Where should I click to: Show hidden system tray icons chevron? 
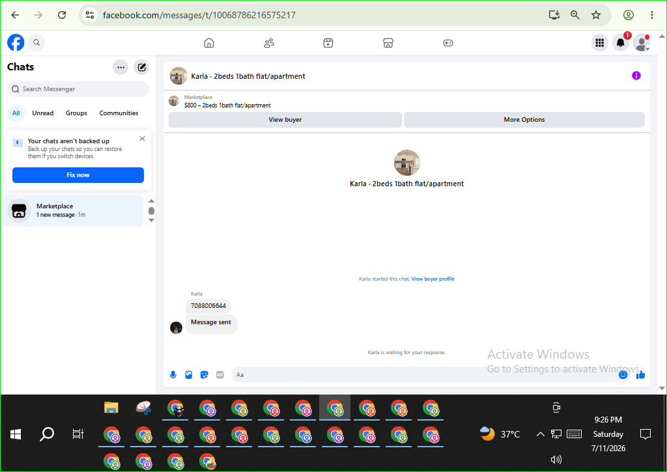pos(540,434)
